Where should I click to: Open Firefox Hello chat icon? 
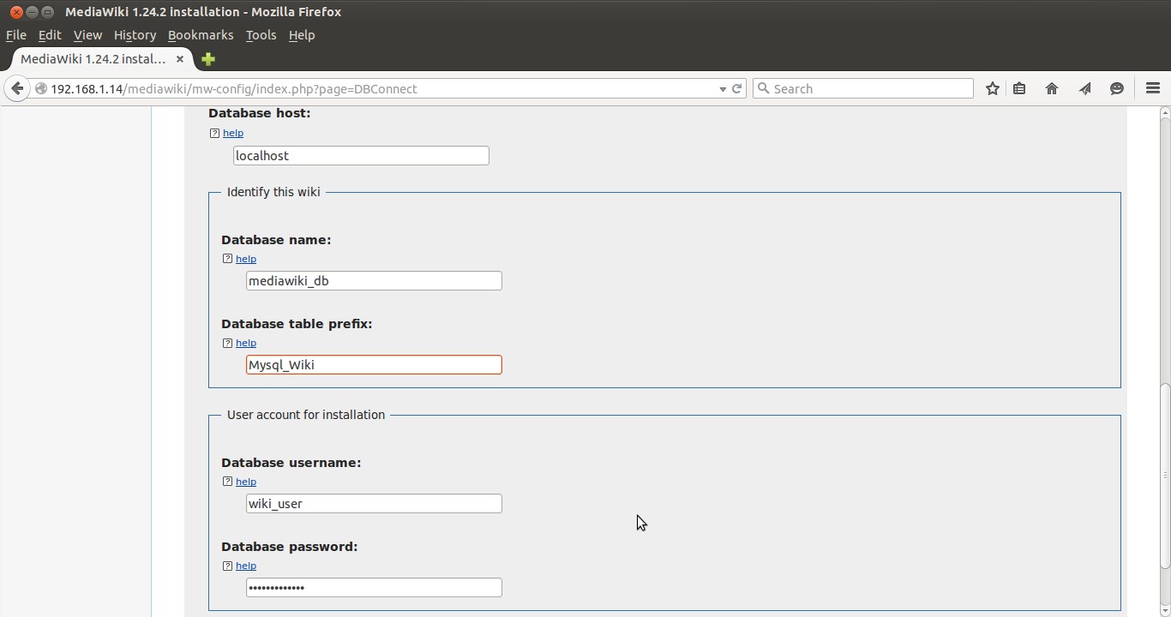pyautogui.click(x=1117, y=88)
